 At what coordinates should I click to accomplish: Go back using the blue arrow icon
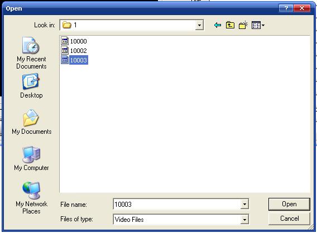[218, 25]
